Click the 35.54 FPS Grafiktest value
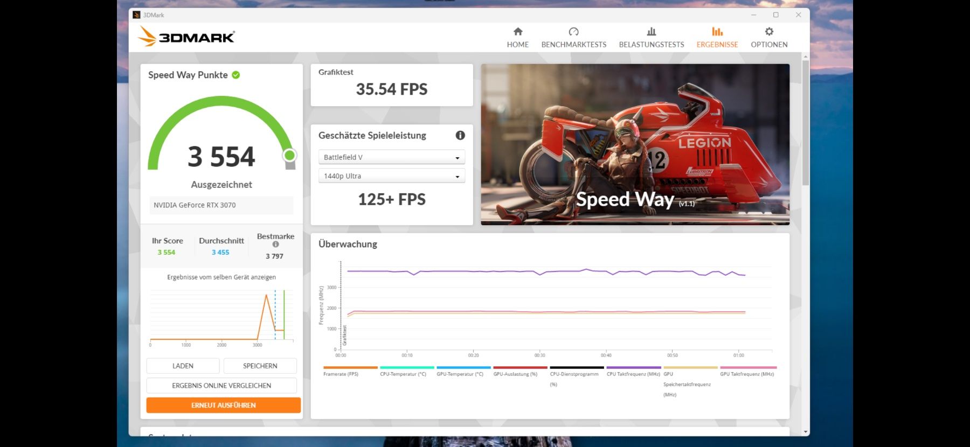970x447 pixels. tap(392, 89)
